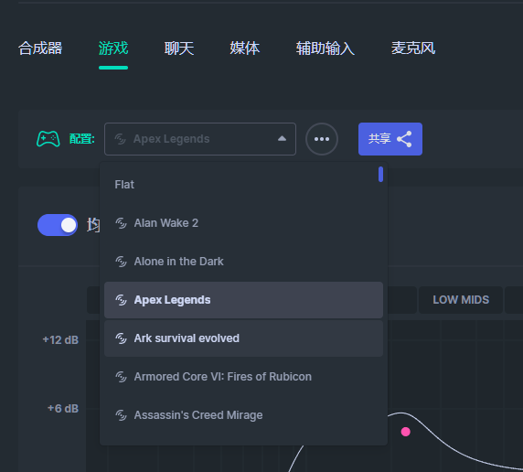Click the 配置: label

tap(81, 139)
